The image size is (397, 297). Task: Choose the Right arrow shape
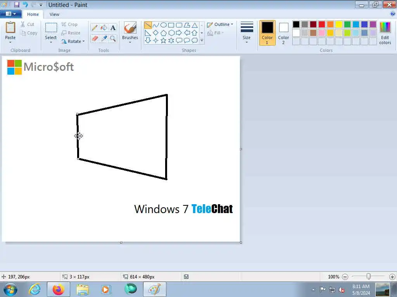[x=179, y=33]
